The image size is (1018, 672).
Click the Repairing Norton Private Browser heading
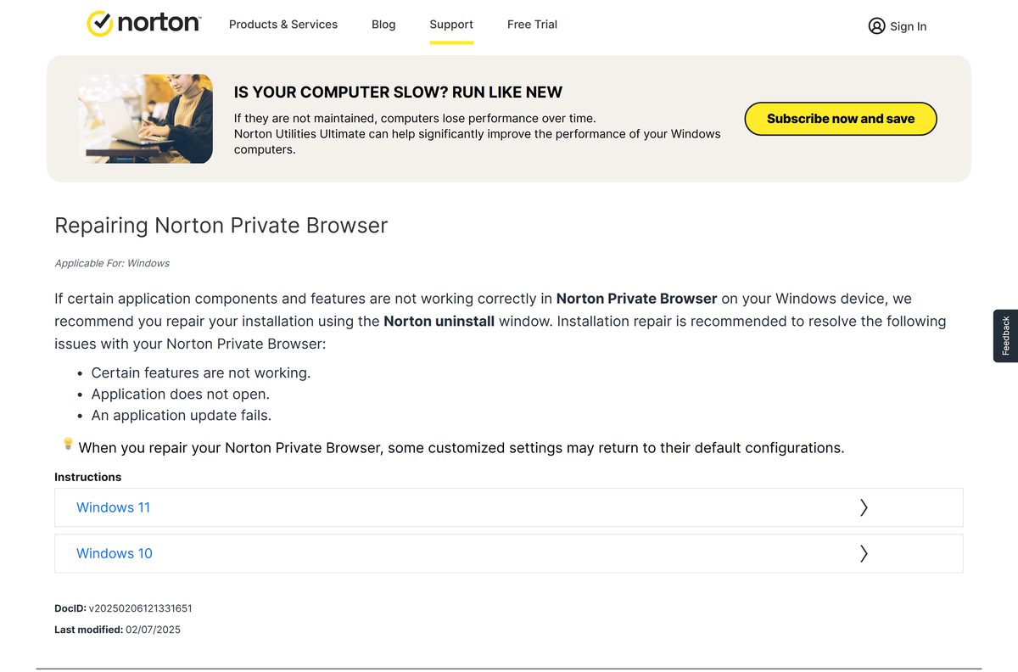pos(221,225)
